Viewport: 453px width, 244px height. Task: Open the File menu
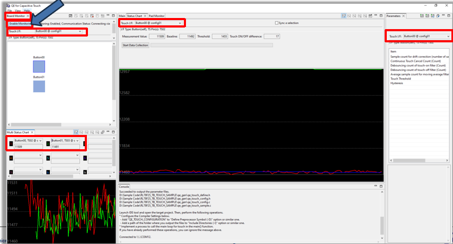(x=10, y=11)
